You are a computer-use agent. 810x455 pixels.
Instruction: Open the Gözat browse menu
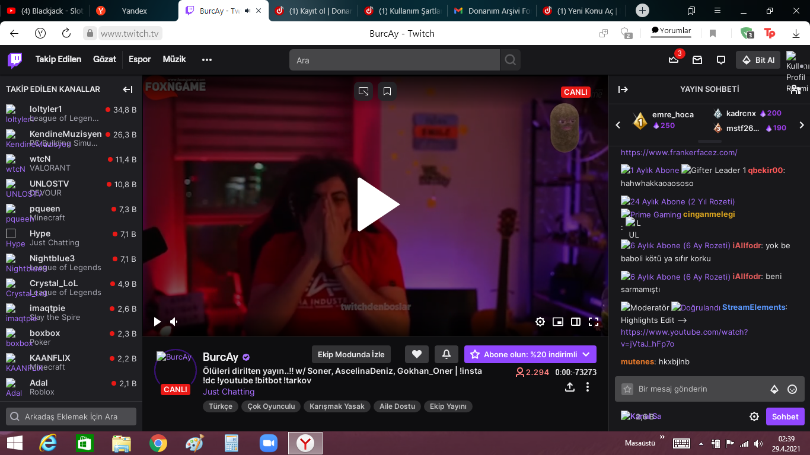105,59
